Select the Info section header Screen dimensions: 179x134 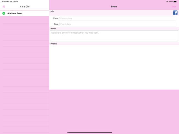click(x=52, y=11)
